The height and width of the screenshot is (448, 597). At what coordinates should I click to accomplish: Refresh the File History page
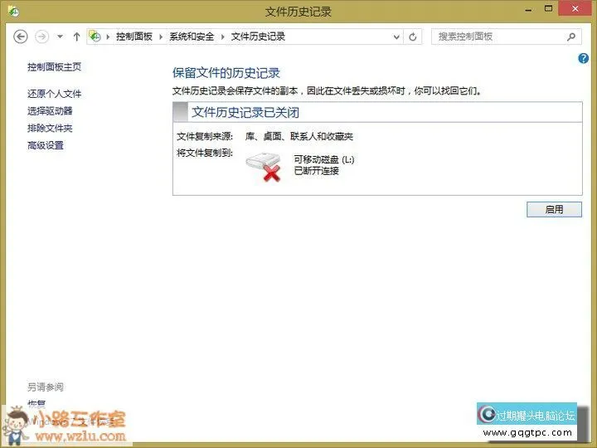(x=412, y=37)
